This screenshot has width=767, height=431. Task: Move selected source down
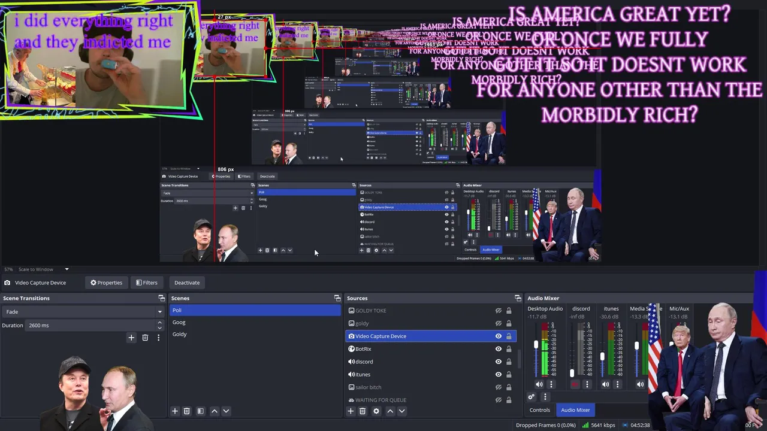tap(401, 411)
